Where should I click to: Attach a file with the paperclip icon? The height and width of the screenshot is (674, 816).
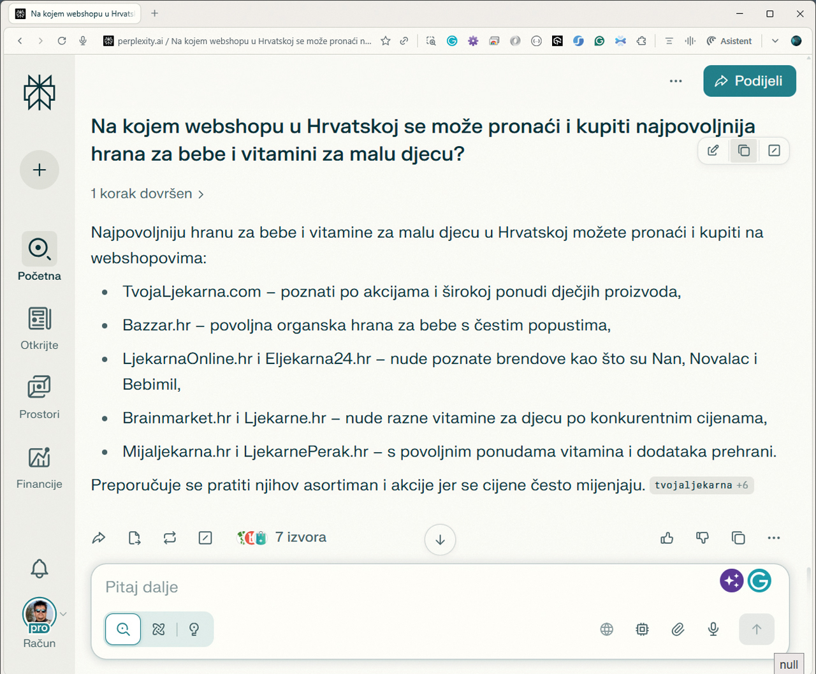[678, 629]
